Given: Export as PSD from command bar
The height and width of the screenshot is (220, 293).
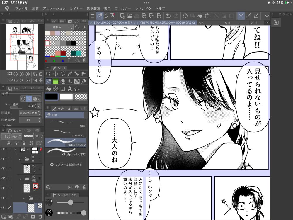Looking at the screenshot, I should (x=159, y=16).
